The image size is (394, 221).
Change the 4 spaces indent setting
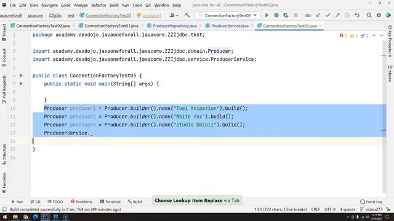pos(347,209)
